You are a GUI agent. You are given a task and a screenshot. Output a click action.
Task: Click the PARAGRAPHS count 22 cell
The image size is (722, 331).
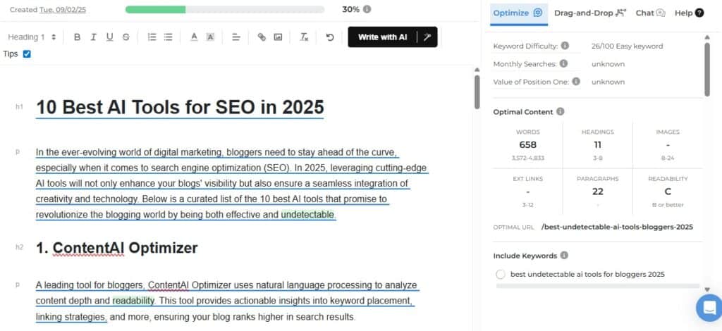pyautogui.click(x=598, y=192)
